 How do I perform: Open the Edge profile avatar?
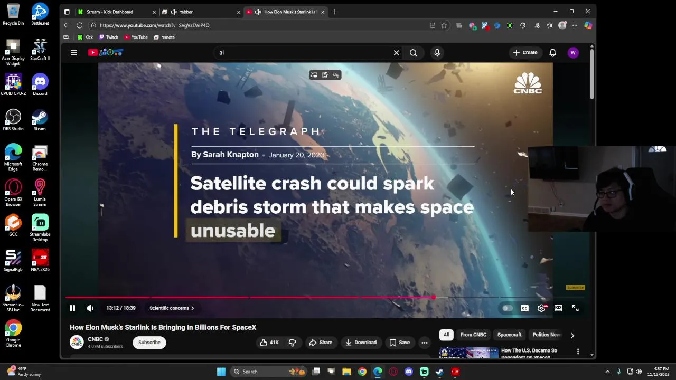562,25
